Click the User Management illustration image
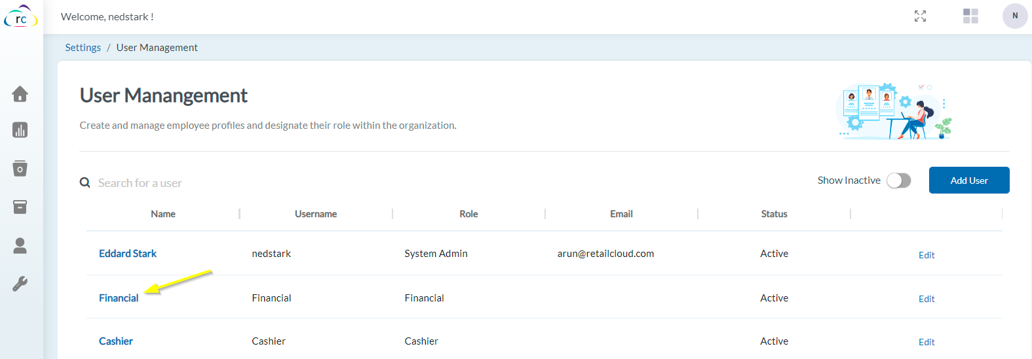1032x359 pixels. click(x=894, y=111)
